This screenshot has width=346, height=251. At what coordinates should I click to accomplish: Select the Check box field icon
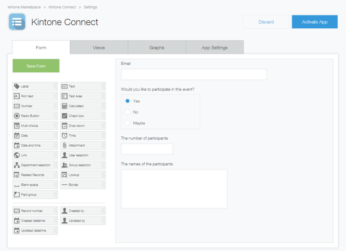coord(65,116)
